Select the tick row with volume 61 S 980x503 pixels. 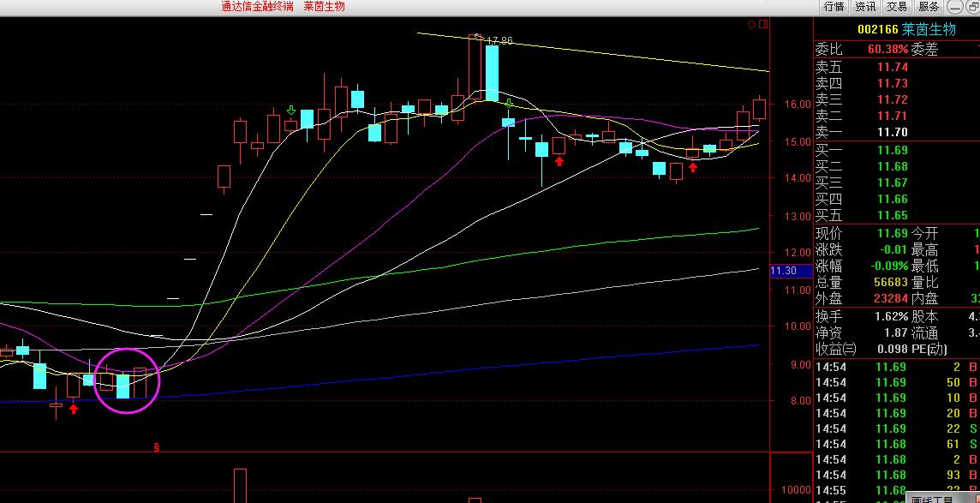click(x=896, y=444)
